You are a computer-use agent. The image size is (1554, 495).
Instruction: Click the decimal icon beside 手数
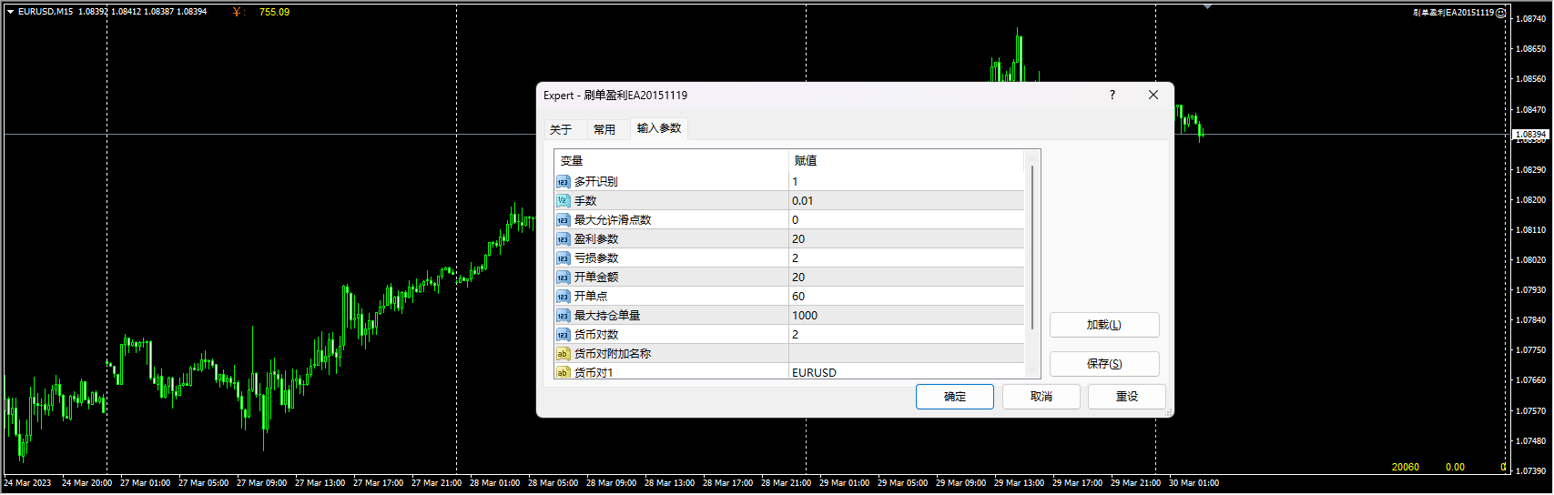pyautogui.click(x=563, y=201)
